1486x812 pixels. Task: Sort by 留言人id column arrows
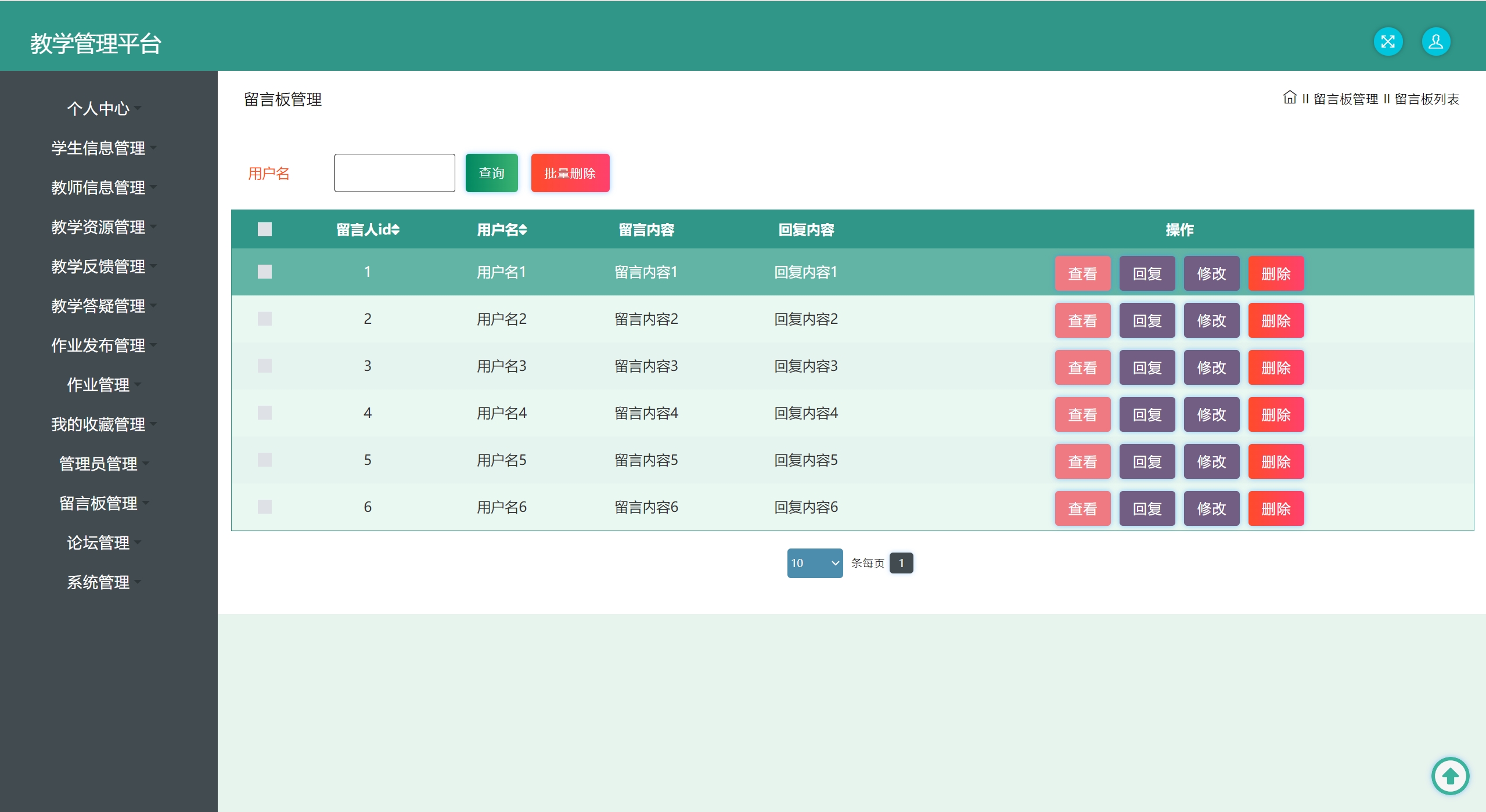pyautogui.click(x=395, y=230)
